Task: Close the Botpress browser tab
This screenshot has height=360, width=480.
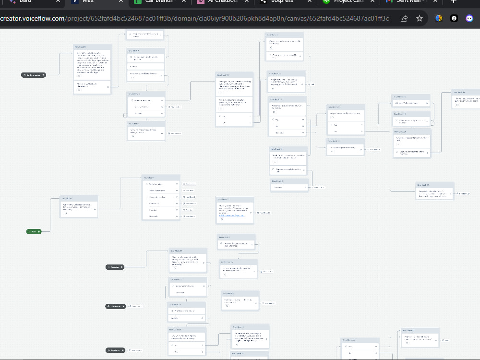Action: (x=310, y=1)
